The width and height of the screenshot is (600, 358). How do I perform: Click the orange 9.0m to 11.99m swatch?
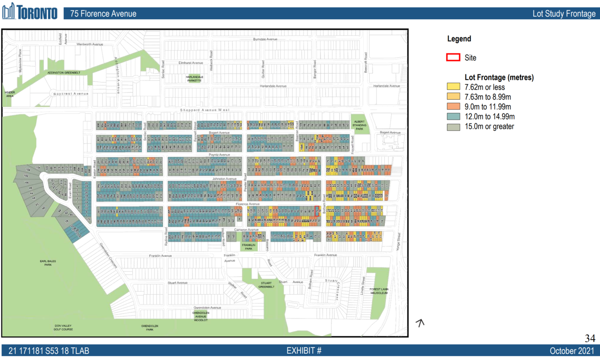coord(453,107)
